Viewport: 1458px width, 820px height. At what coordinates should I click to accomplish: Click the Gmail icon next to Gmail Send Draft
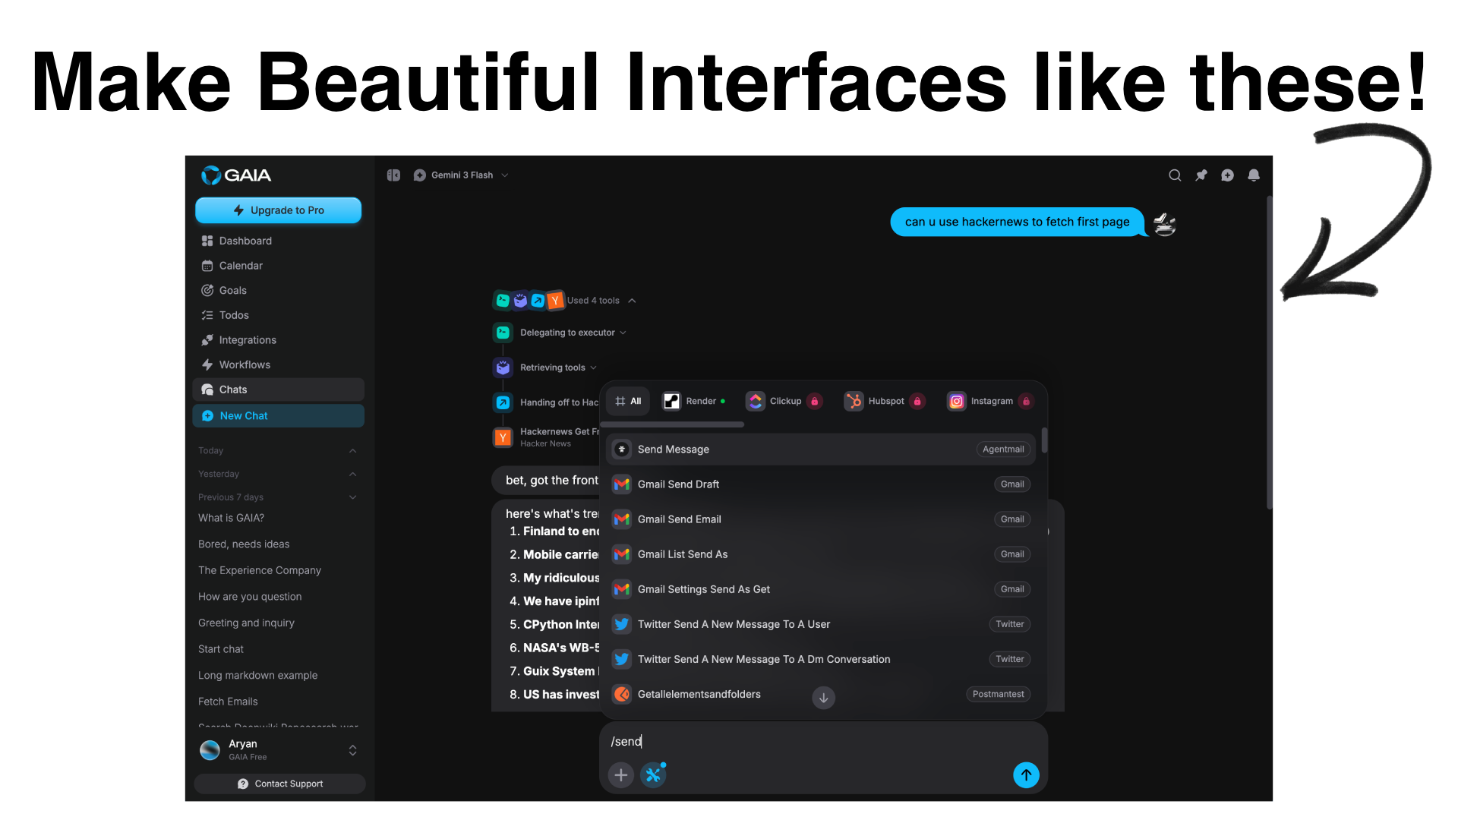pos(621,484)
